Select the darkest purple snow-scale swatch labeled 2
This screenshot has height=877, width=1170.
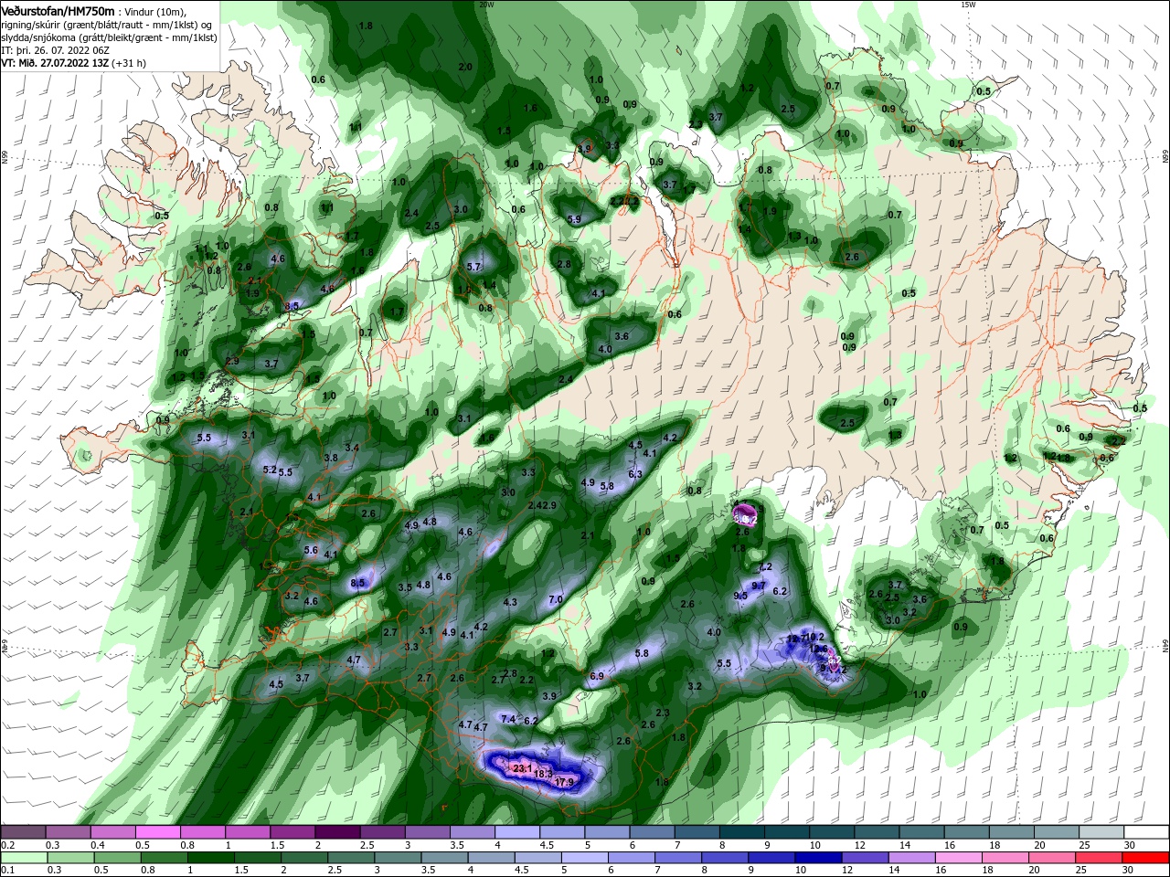[x=336, y=832]
